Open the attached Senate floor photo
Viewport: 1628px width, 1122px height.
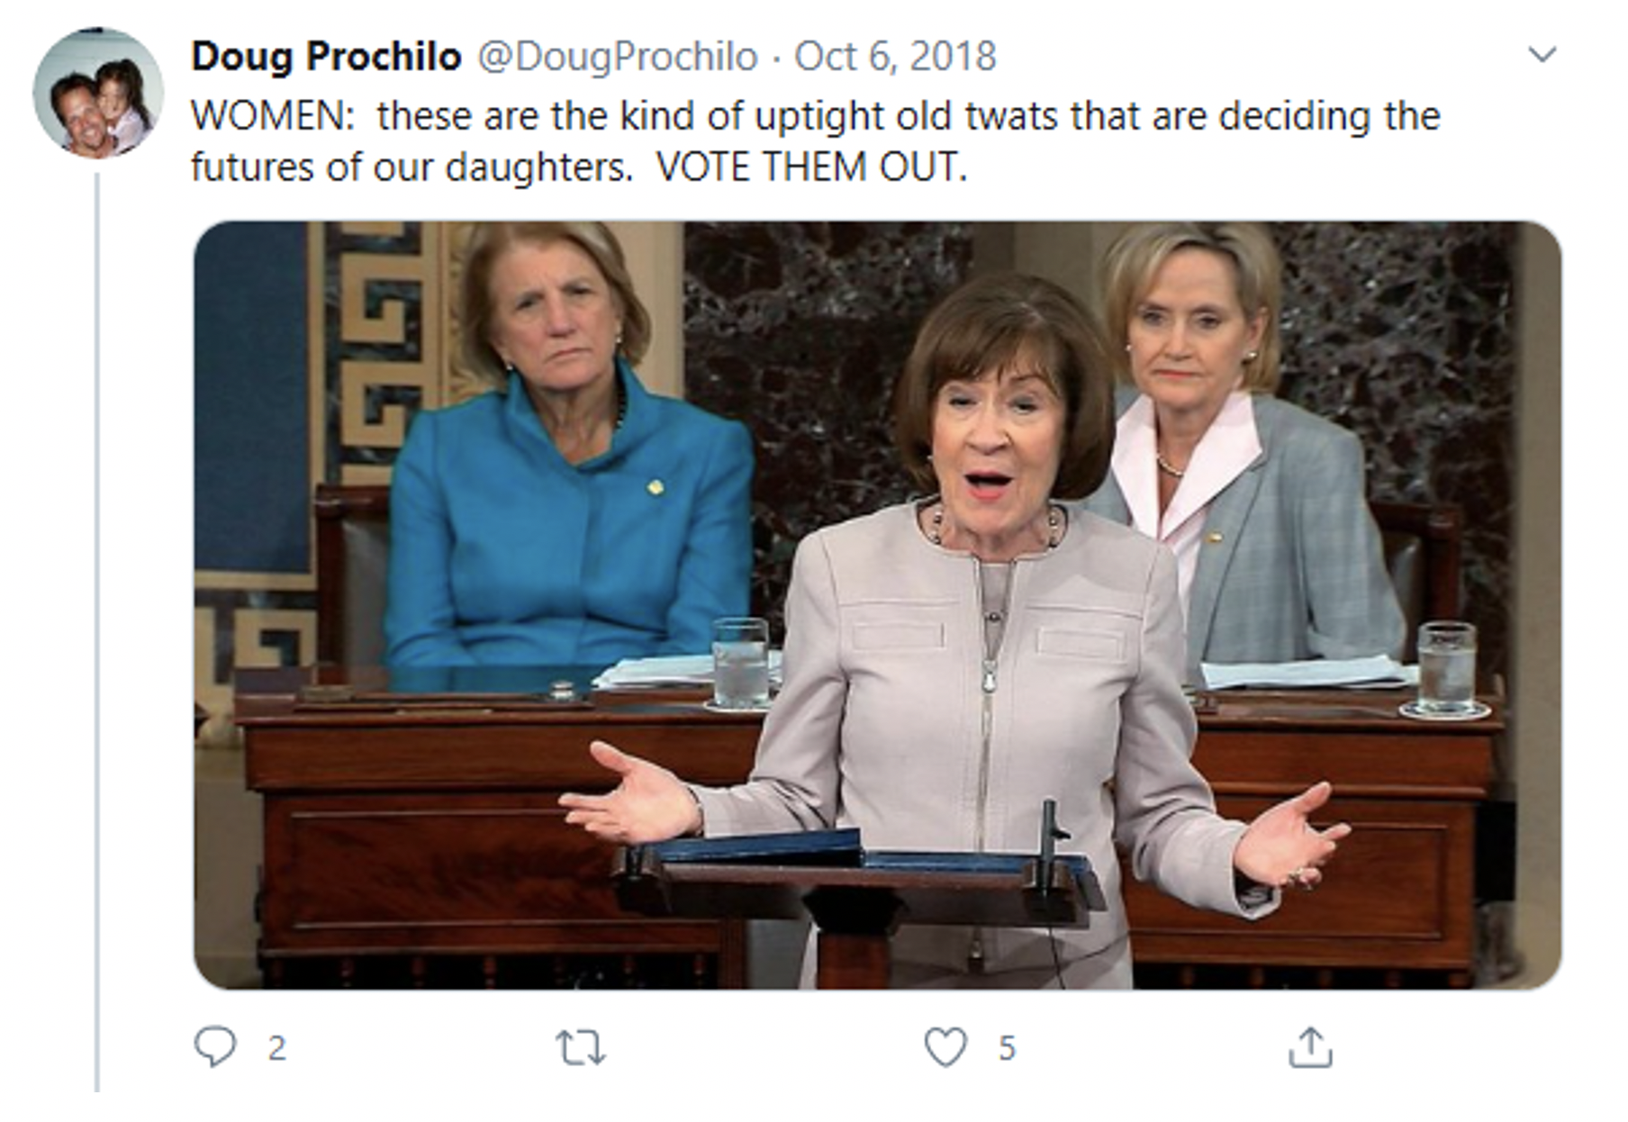point(878,605)
